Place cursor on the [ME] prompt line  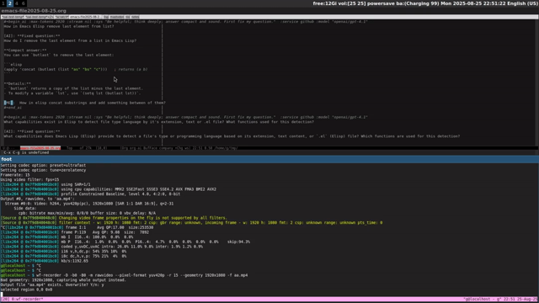click(x=84, y=103)
